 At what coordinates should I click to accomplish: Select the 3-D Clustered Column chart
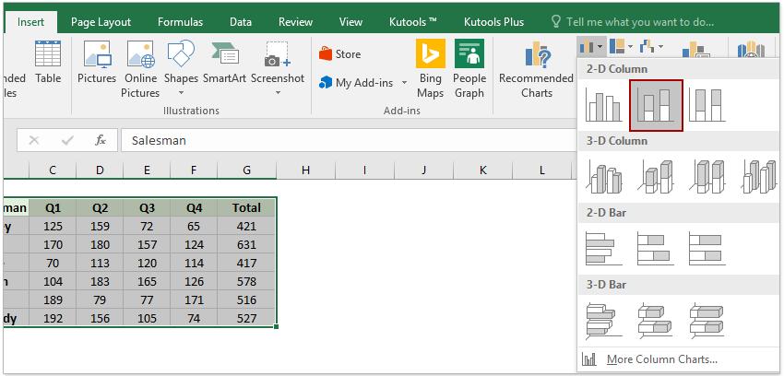click(604, 177)
